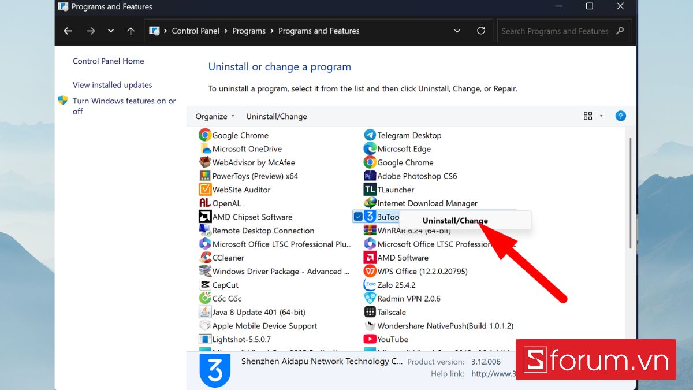Click the Telegram Desktop icon

click(x=370, y=135)
